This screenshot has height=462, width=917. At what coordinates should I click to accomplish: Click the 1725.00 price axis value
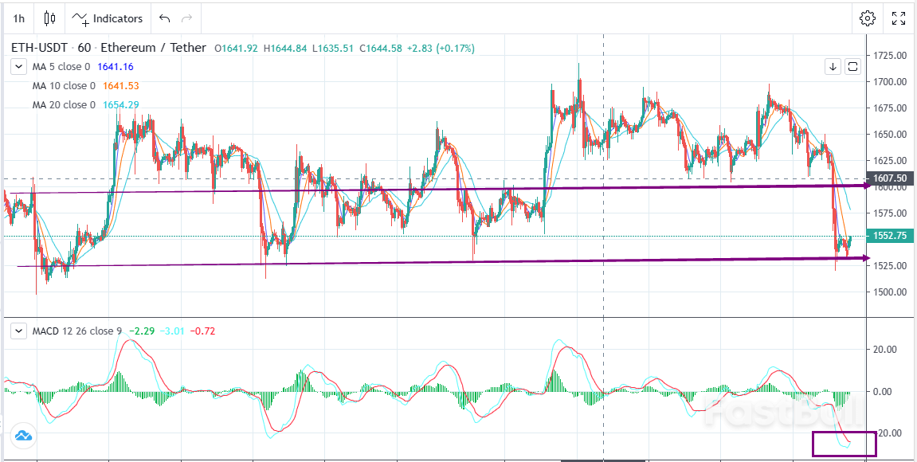[x=889, y=56]
